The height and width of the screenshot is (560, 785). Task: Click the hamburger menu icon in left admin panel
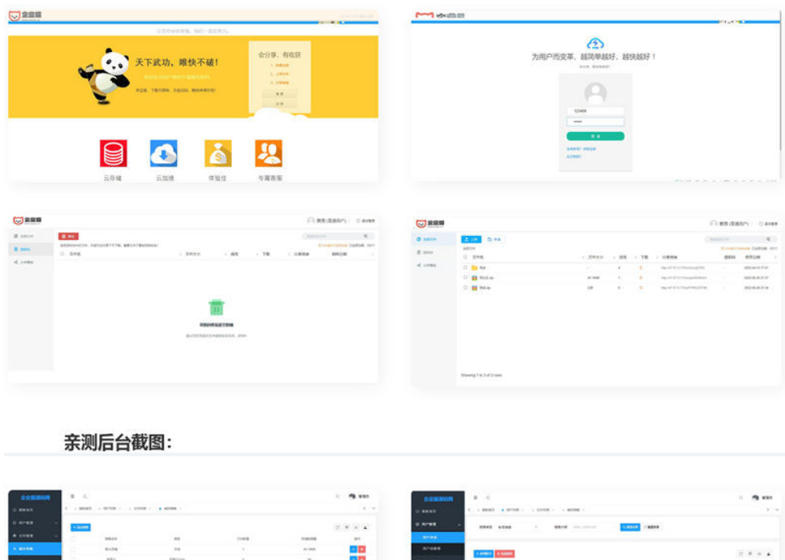click(x=73, y=497)
